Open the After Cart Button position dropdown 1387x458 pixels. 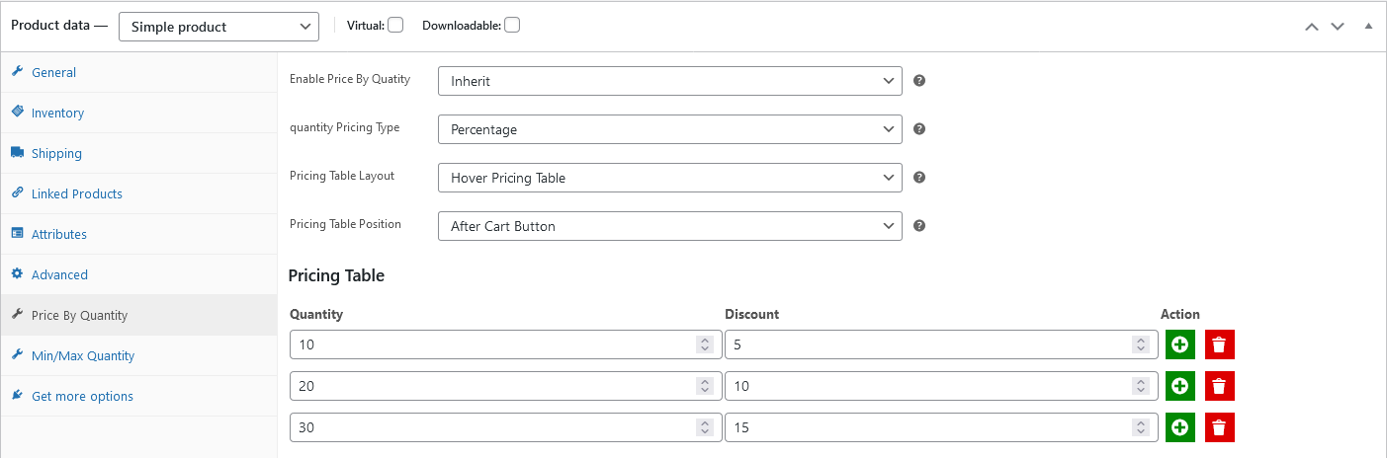pyautogui.click(x=670, y=226)
